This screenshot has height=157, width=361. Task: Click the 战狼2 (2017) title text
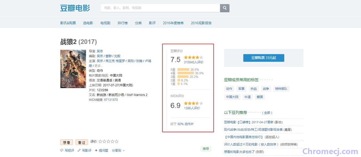(79, 42)
